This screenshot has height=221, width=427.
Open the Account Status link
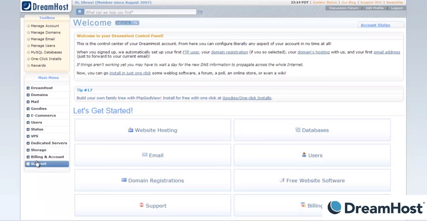[375, 25]
